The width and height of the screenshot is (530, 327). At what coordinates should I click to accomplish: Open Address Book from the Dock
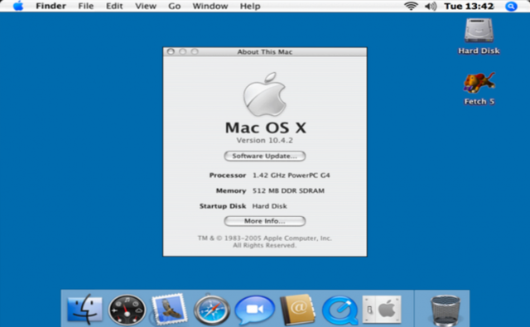click(297, 309)
